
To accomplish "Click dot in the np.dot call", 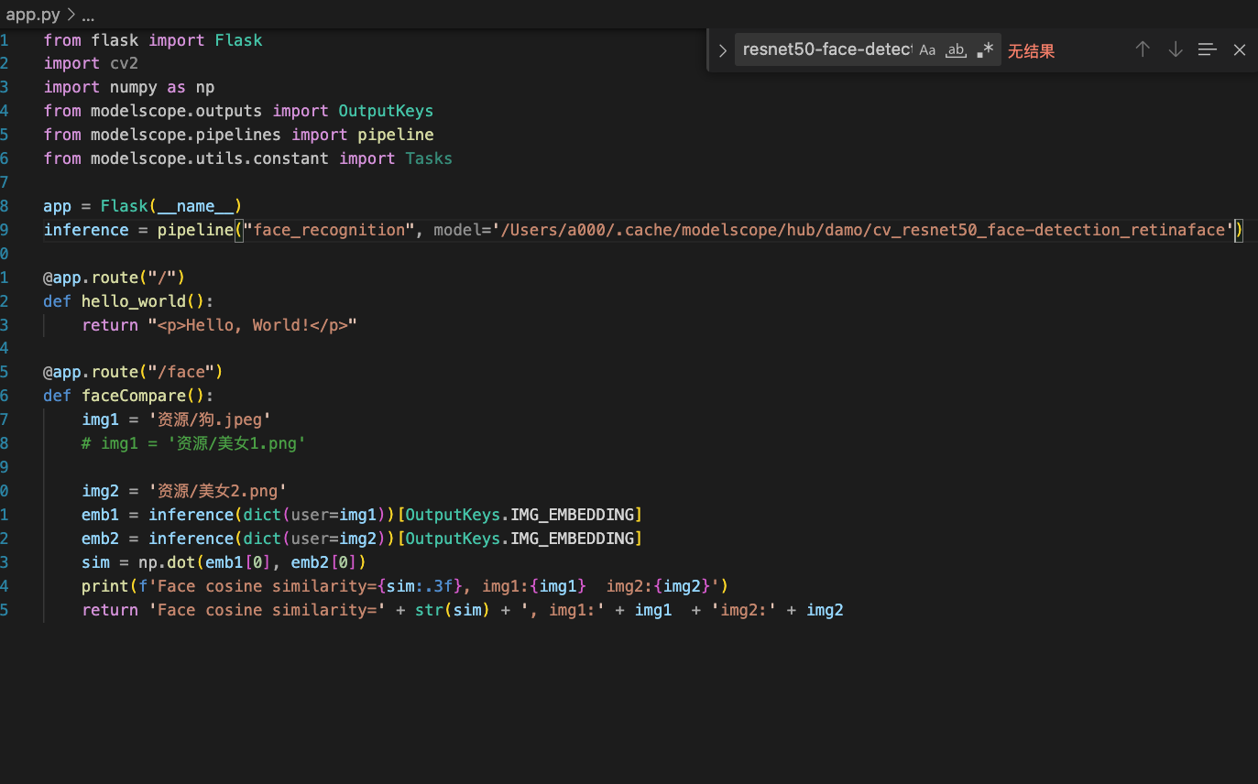I will click(180, 562).
